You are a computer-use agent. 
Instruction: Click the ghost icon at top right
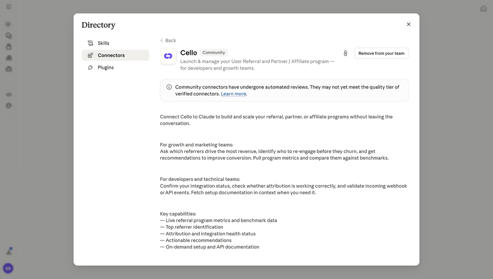483,9
